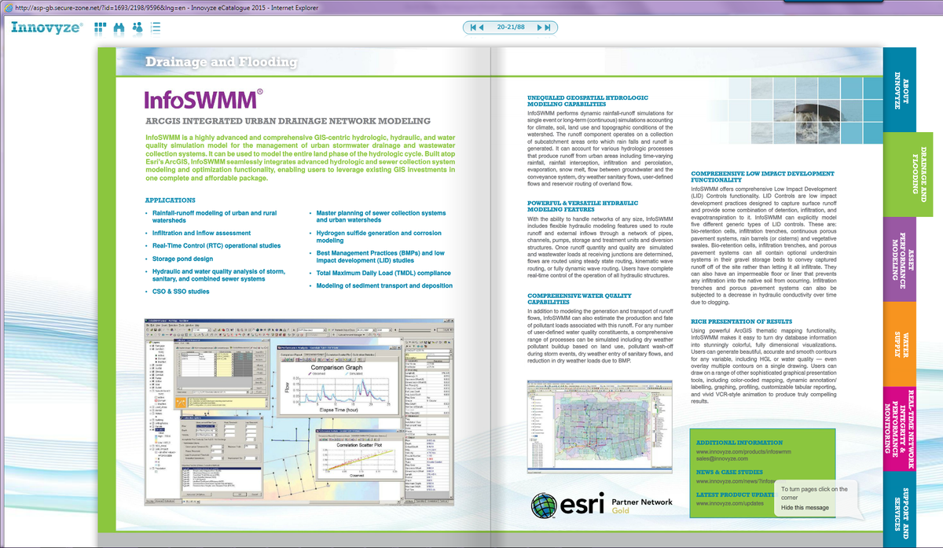Click the 'Applications' heading
Image resolution: width=943 pixels, height=548 pixels.
point(170,200)
